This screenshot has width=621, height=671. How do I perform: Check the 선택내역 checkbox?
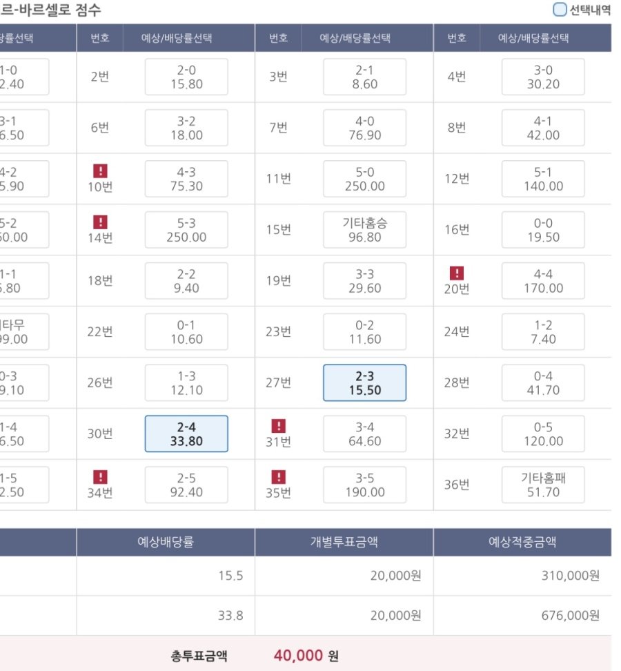[x=559, y=10]
